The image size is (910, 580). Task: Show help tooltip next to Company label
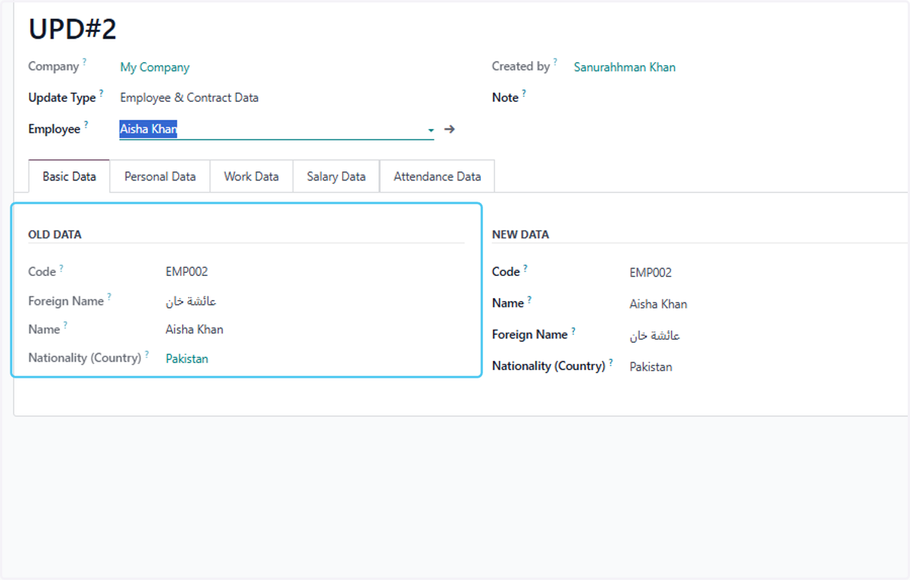click(x=84, y=62)
